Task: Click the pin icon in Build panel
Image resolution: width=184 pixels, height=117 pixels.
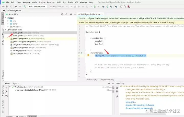Action: pyautogui.click(x=6, y=91)
